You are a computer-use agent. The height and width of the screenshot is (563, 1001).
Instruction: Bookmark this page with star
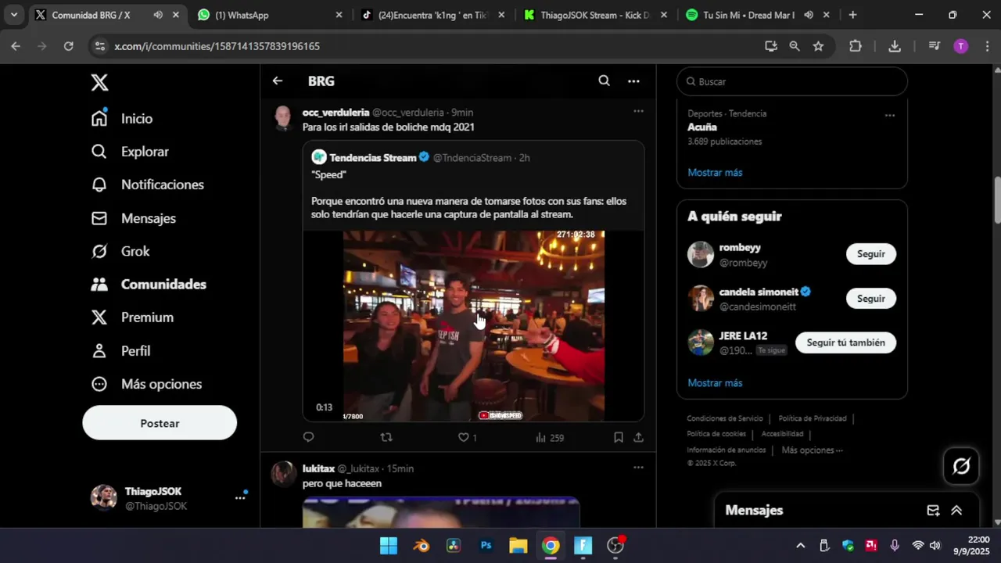pos(818,46)
